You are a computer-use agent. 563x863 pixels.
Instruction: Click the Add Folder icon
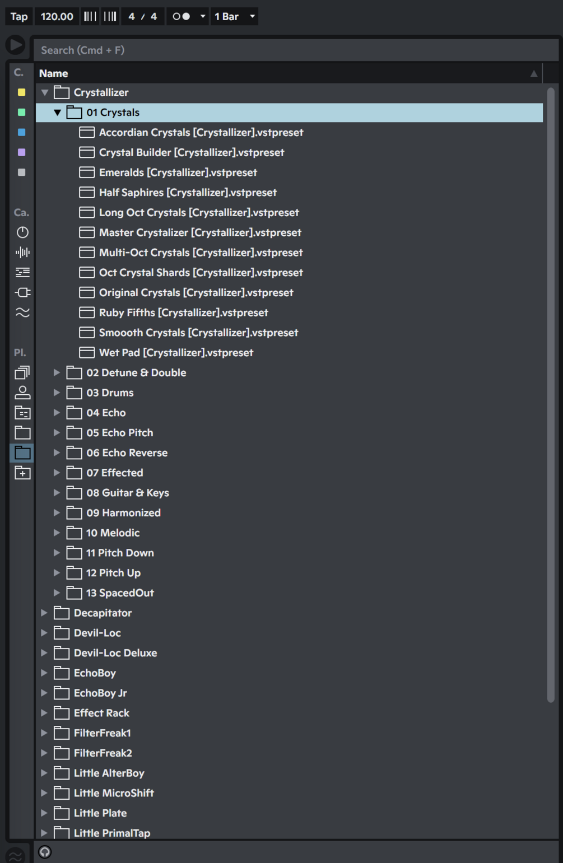point(22,473)
